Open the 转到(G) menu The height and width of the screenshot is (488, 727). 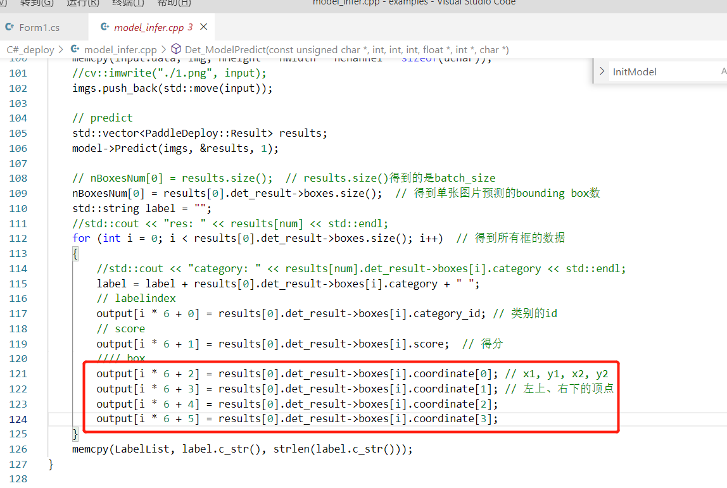point(37,3)
